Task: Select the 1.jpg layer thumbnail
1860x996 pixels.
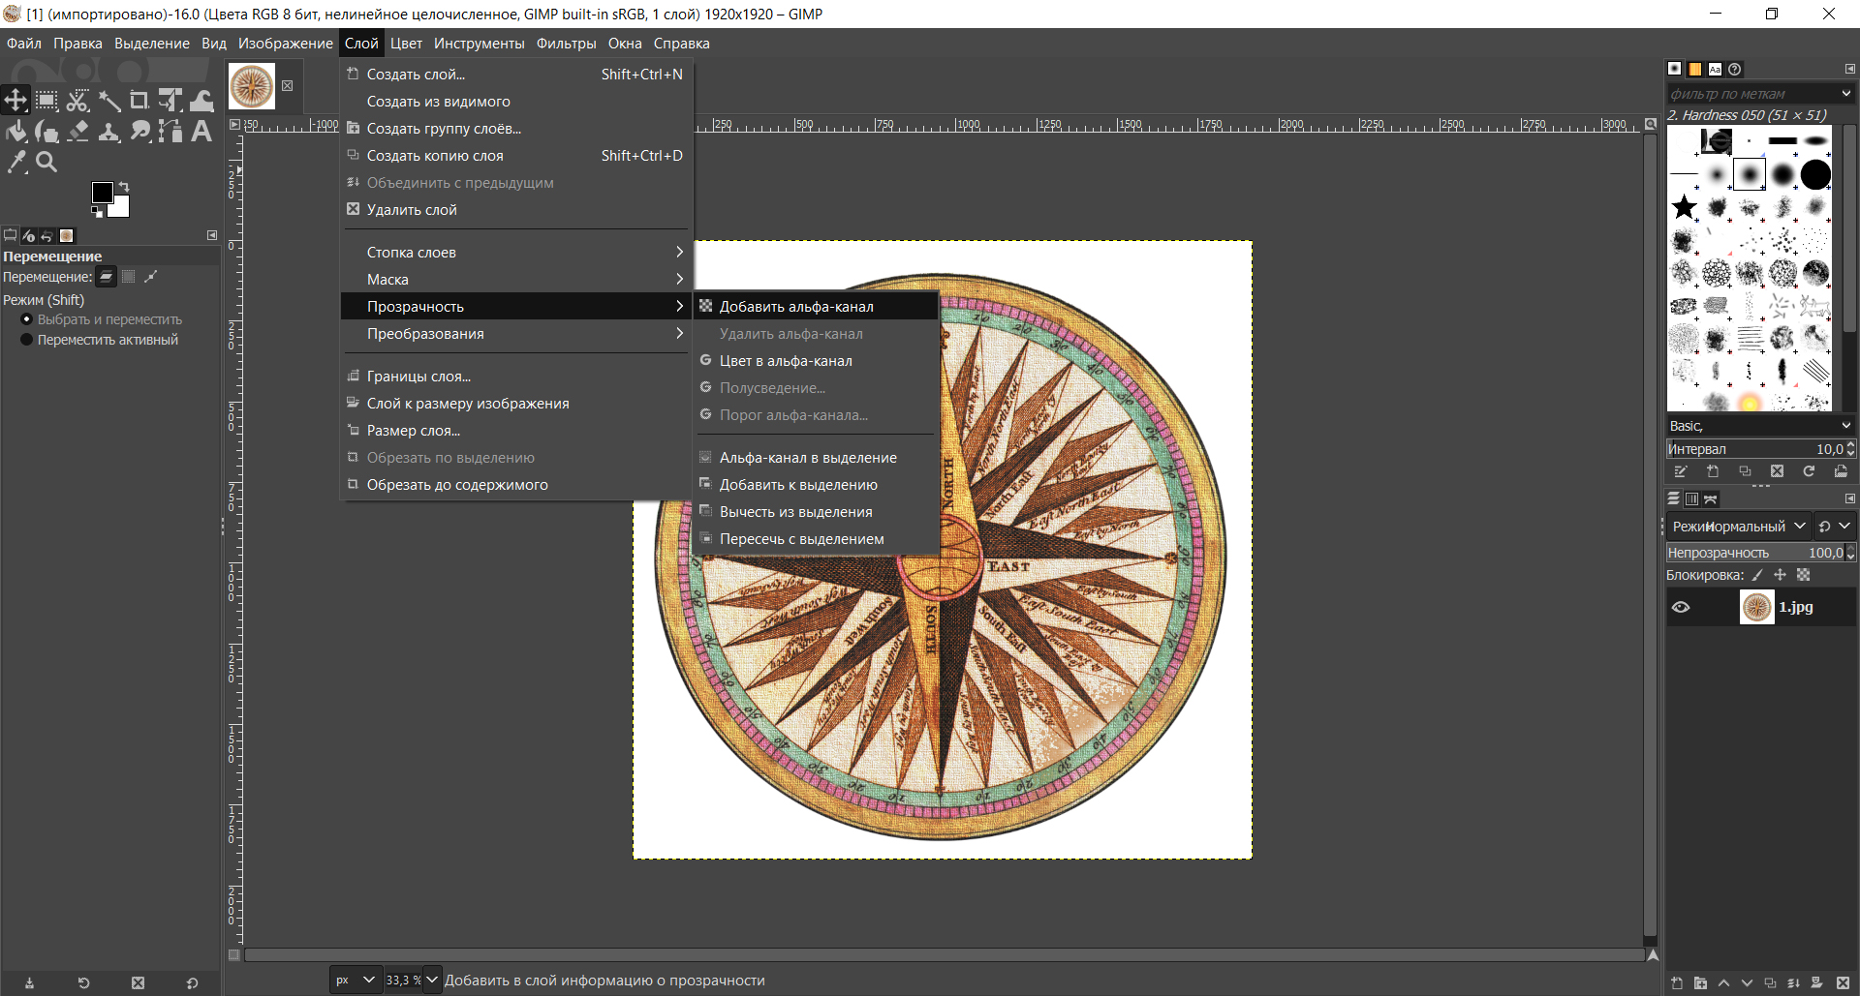Action: [1756, 607]
